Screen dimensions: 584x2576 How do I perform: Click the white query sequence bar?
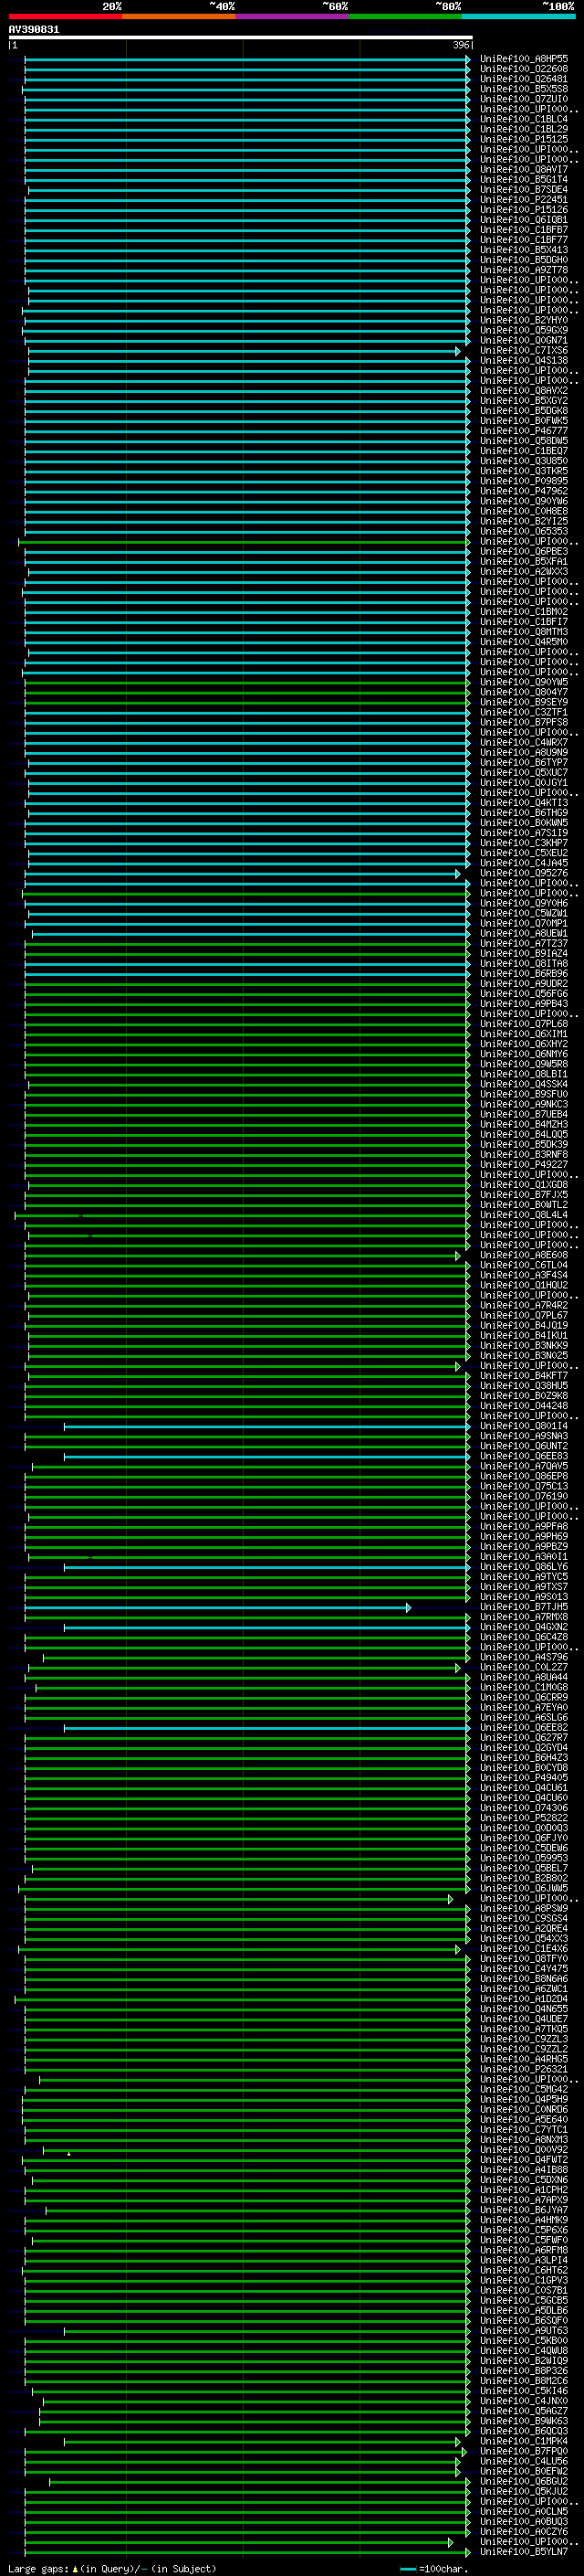pyautogui.click(x=240, y=37)
